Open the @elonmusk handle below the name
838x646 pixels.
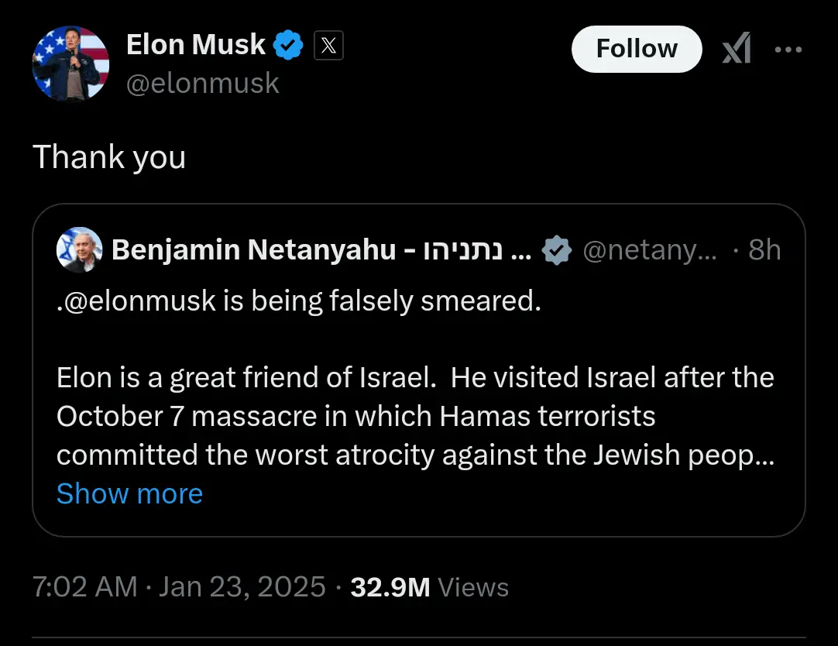202,83
